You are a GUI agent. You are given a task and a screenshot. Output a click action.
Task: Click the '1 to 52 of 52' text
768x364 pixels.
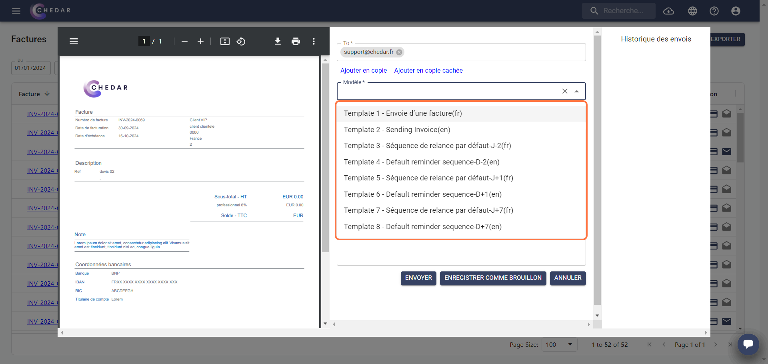[x=610, y=345]
